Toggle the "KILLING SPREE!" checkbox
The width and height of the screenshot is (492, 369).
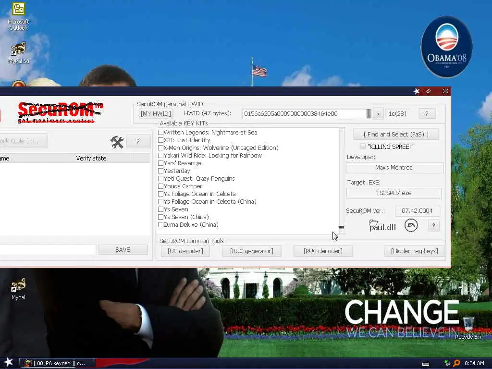(363, 146)
